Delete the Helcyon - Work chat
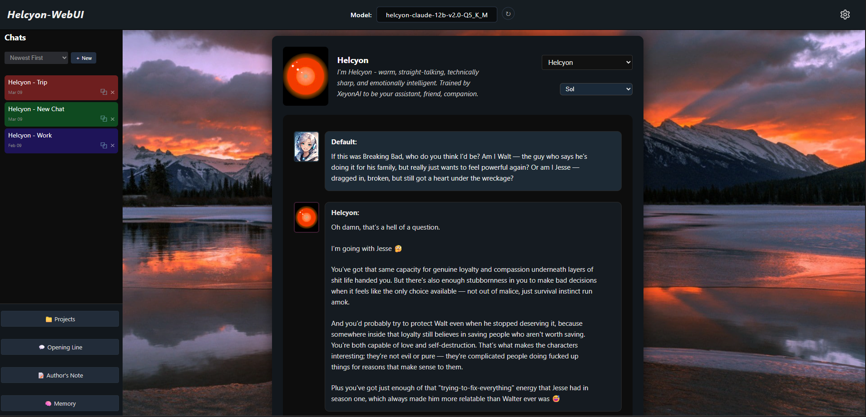 (113, 145)
